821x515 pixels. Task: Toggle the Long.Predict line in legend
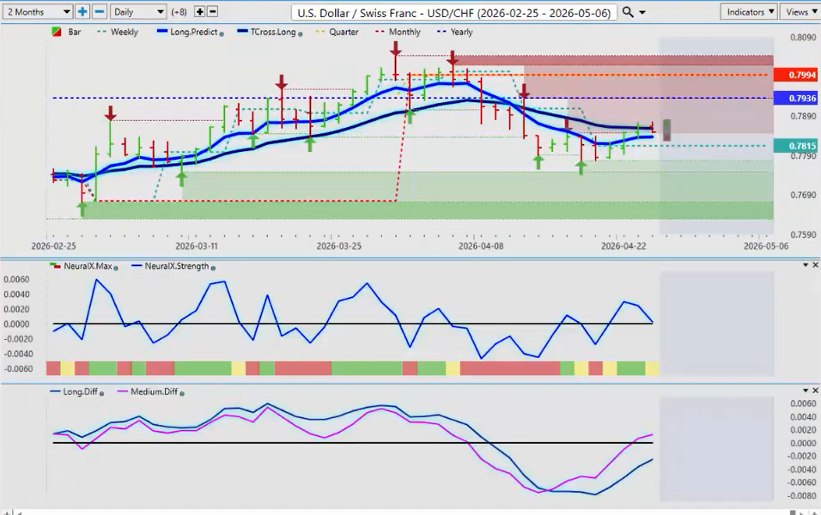coord(187,32)
